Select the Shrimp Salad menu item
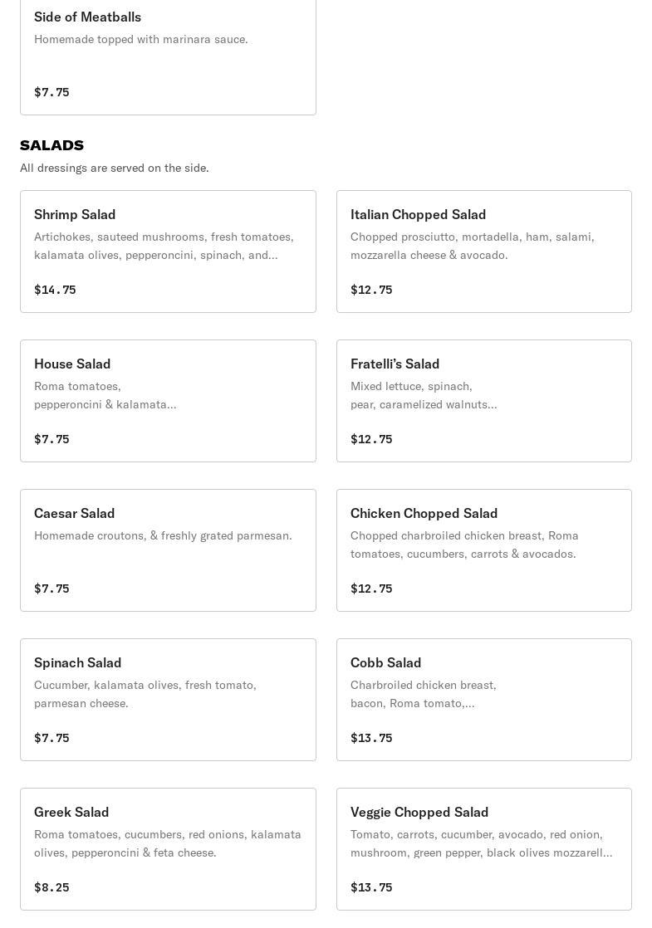This screenshot has width=652, height=928. pos(168,252)
